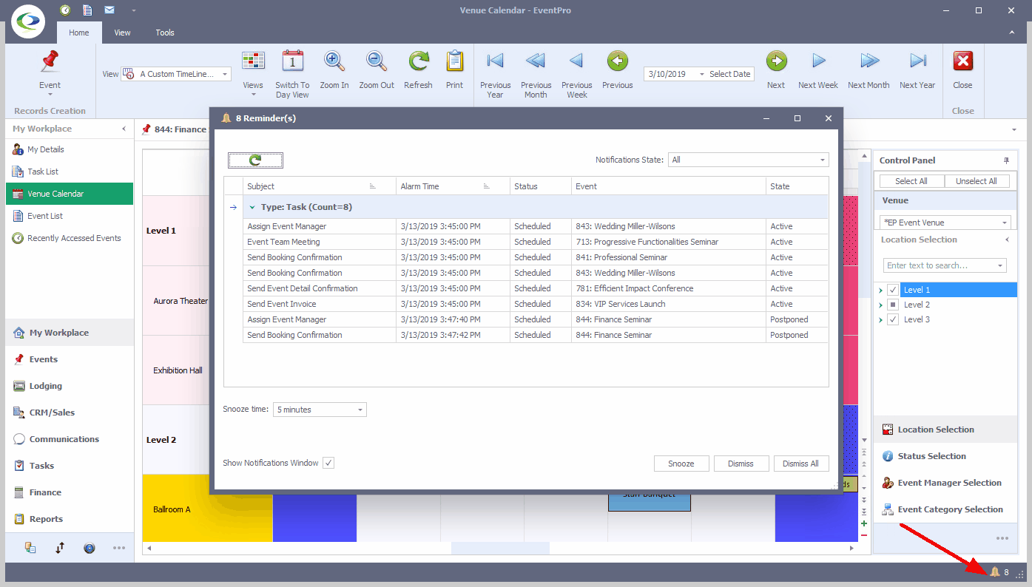
Task: Open Status Selection panel
Action: coord(945,456)
